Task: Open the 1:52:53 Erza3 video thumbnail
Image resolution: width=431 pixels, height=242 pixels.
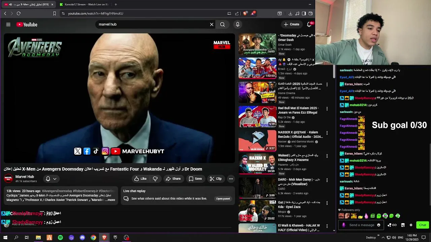Action: pyautogui.click(x=257, y=68)
